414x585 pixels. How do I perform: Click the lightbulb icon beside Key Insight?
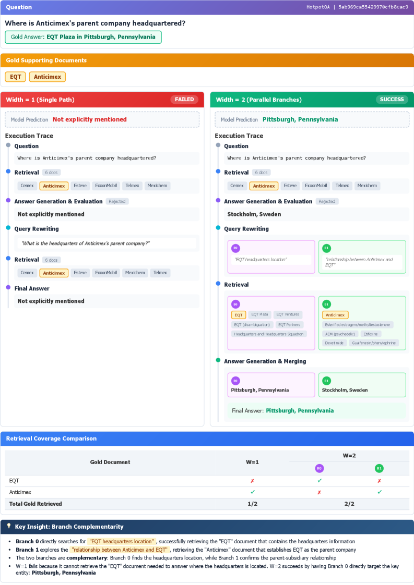pos(9,526)
